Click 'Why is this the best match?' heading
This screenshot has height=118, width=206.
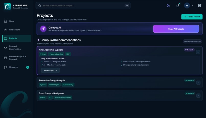53,58
